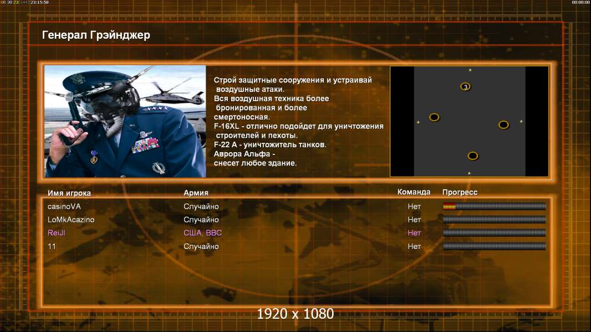591x332 pixels.
Task: Click the line 'снесет любое здание.'
Action: [x=255, y=163]
